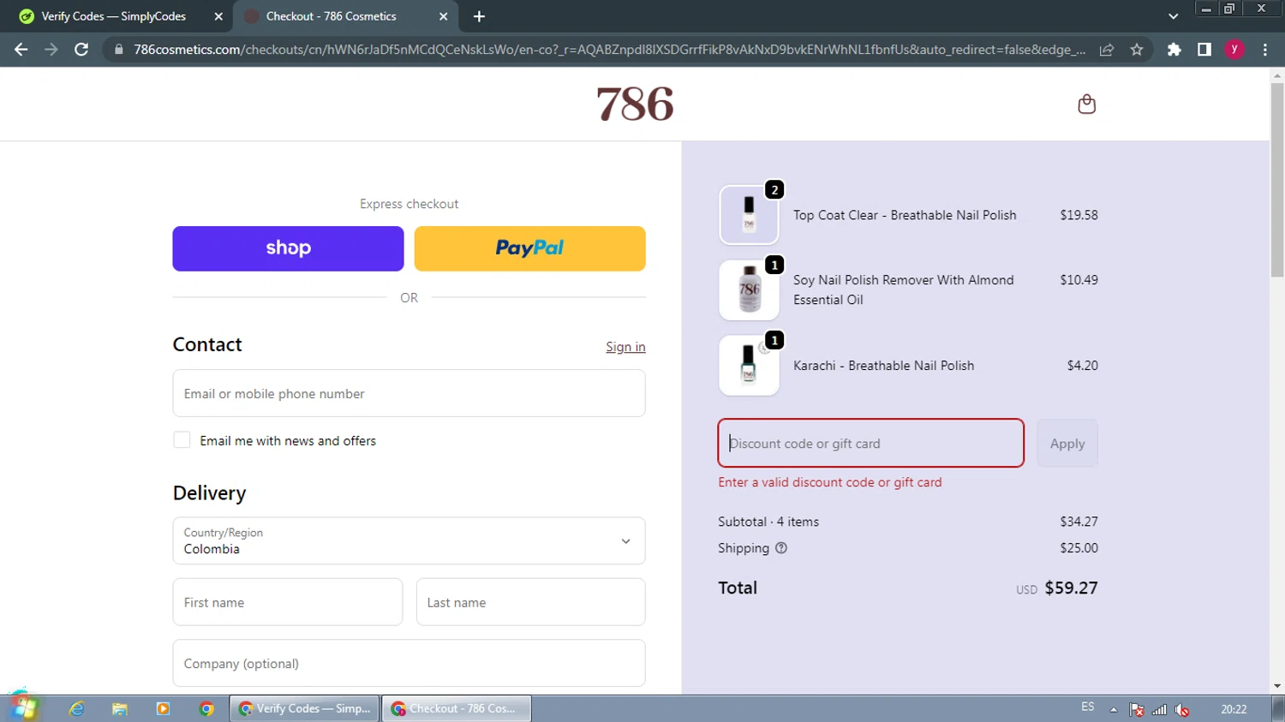Viewport: 1285px width, 722px height.
Task: Open the shopping bag cart icon
Action: pos(1086,104)
